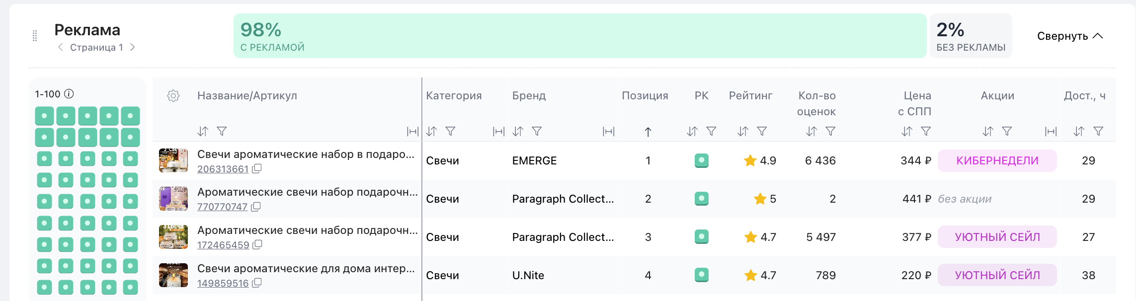The height and width of the screenshot is (301, 1136).
Task: Click filter icon in Категория column
Action: click(450, 131)
